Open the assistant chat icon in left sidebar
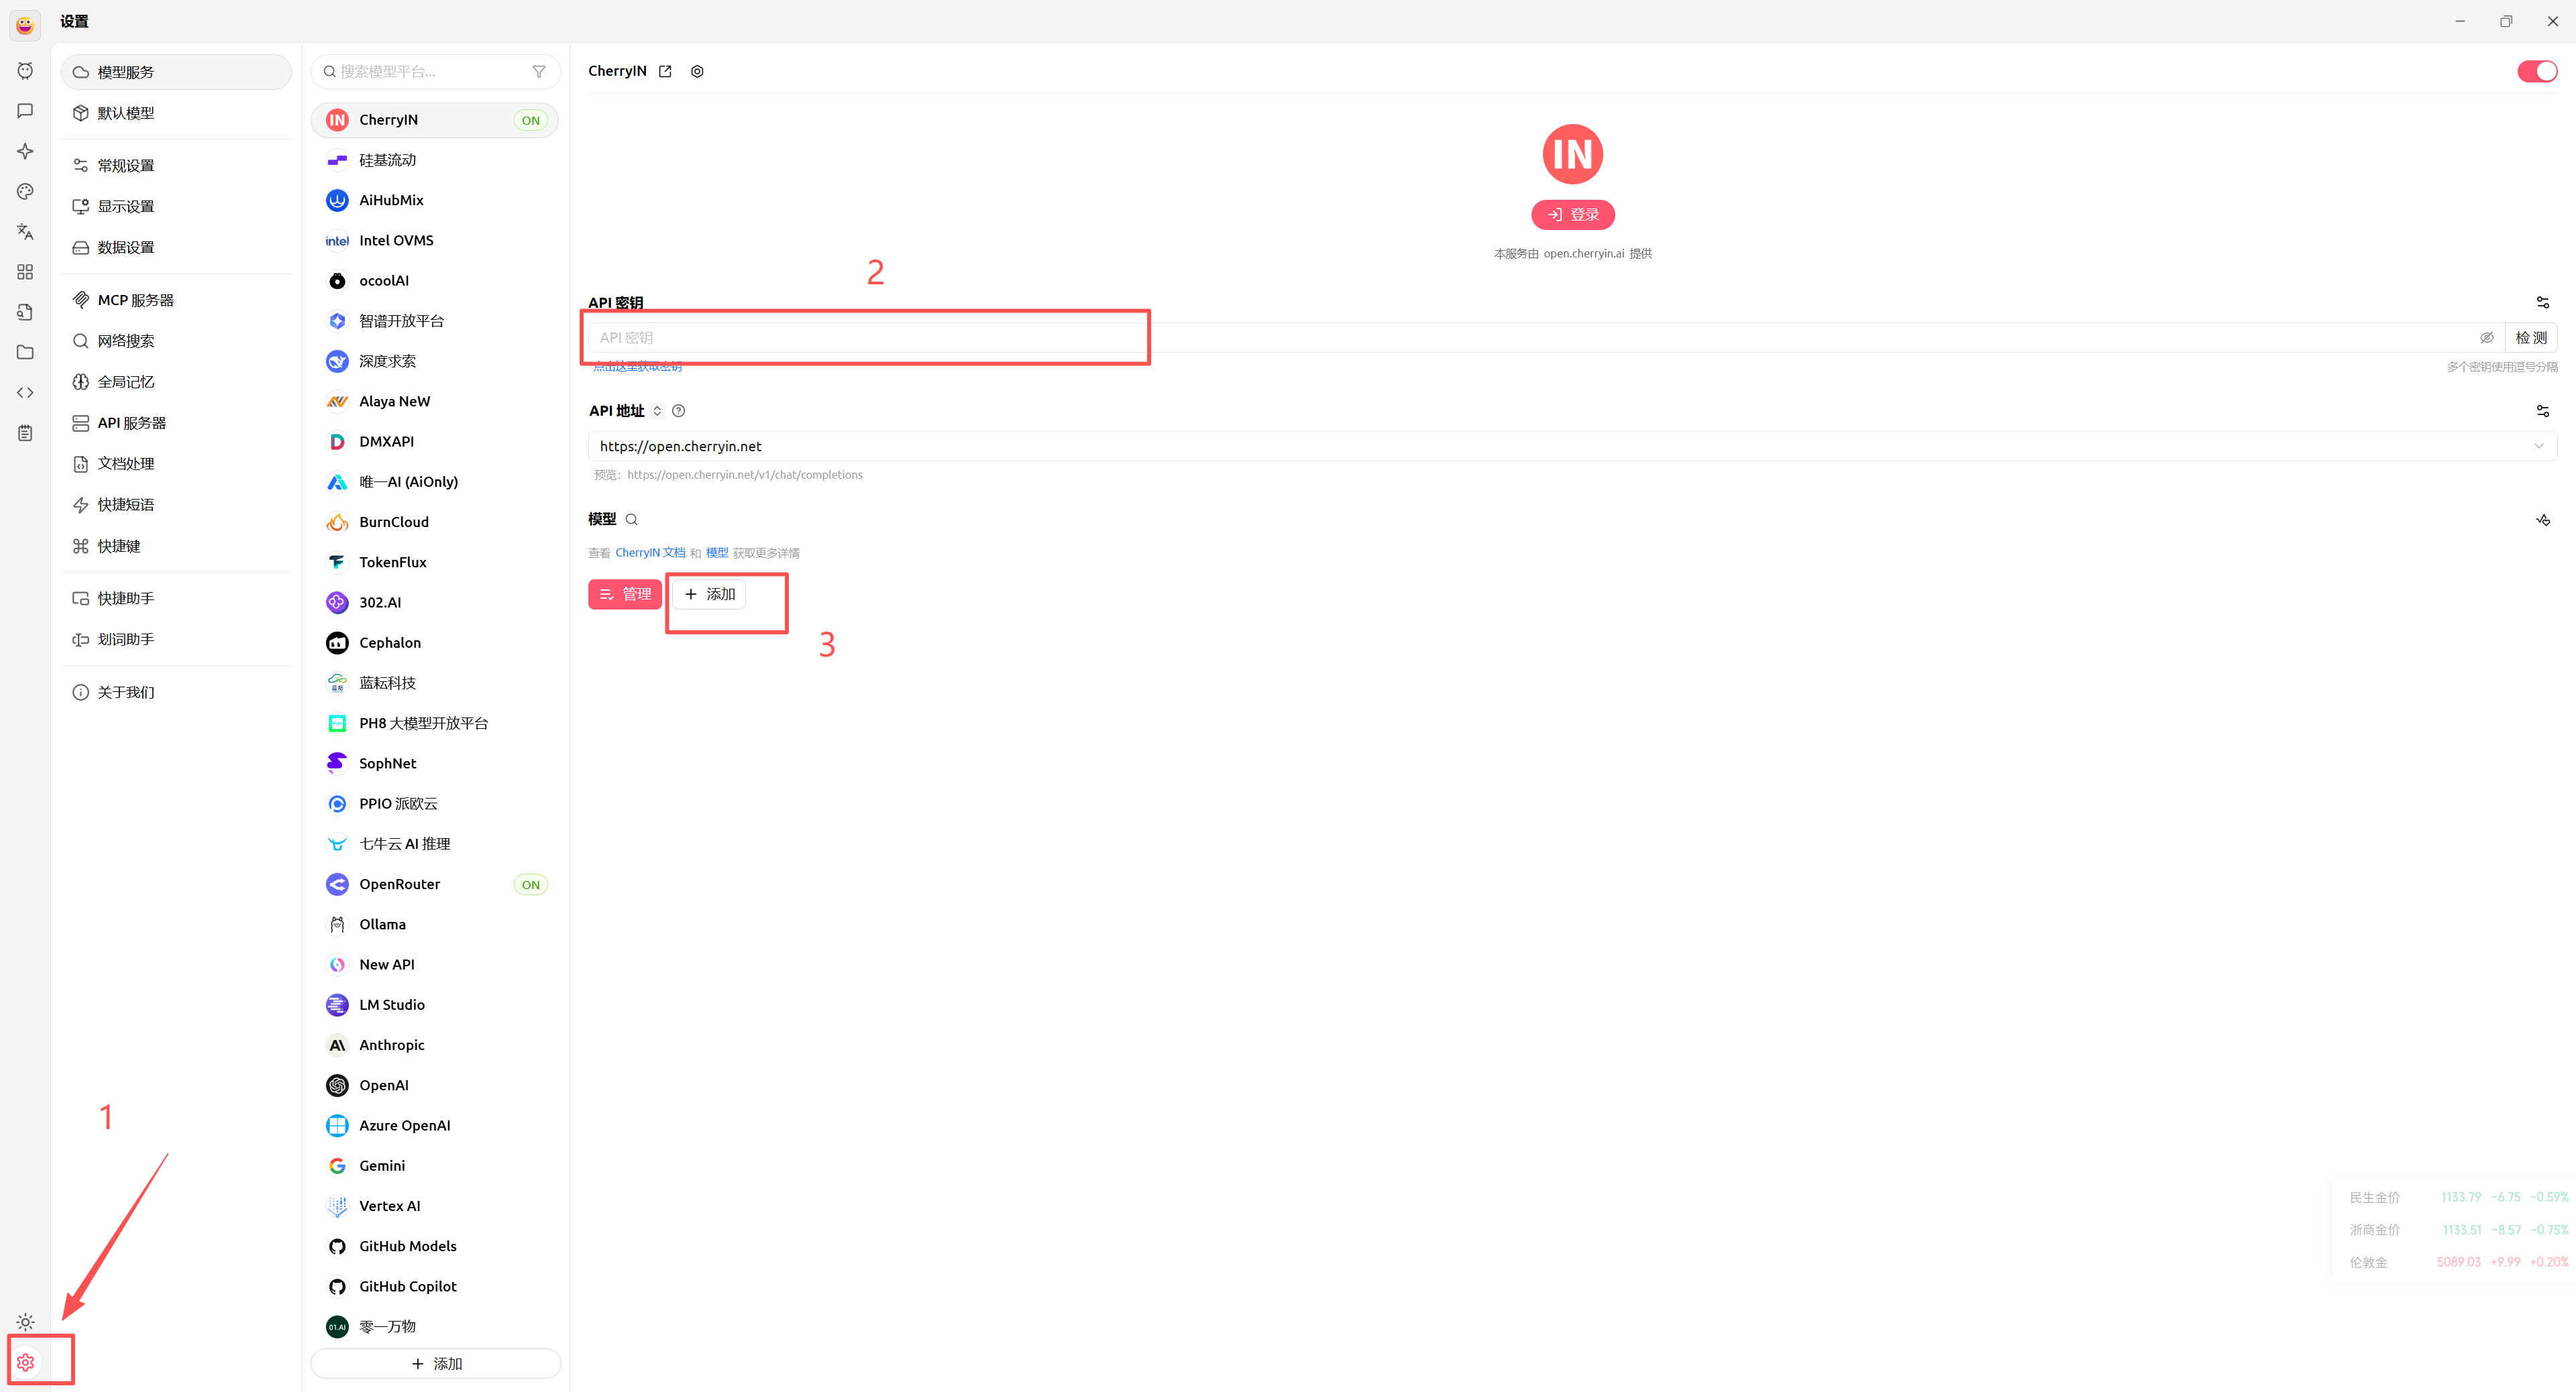 click(25, 111)
